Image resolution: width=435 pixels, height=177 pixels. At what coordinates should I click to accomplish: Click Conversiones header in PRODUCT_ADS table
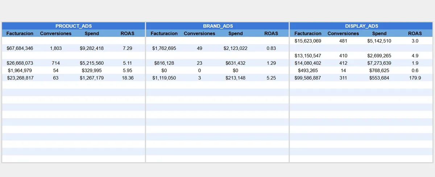56,33
